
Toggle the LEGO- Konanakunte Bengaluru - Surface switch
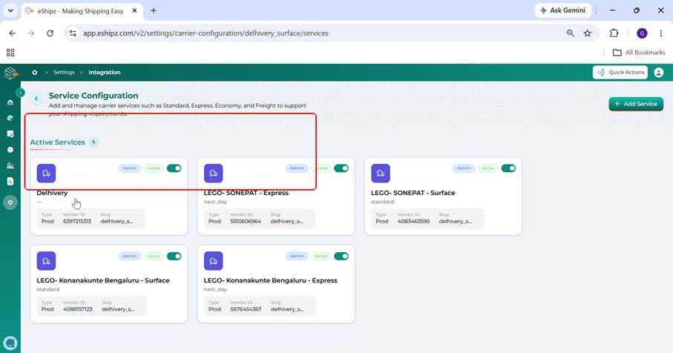[x=174, y=256]
